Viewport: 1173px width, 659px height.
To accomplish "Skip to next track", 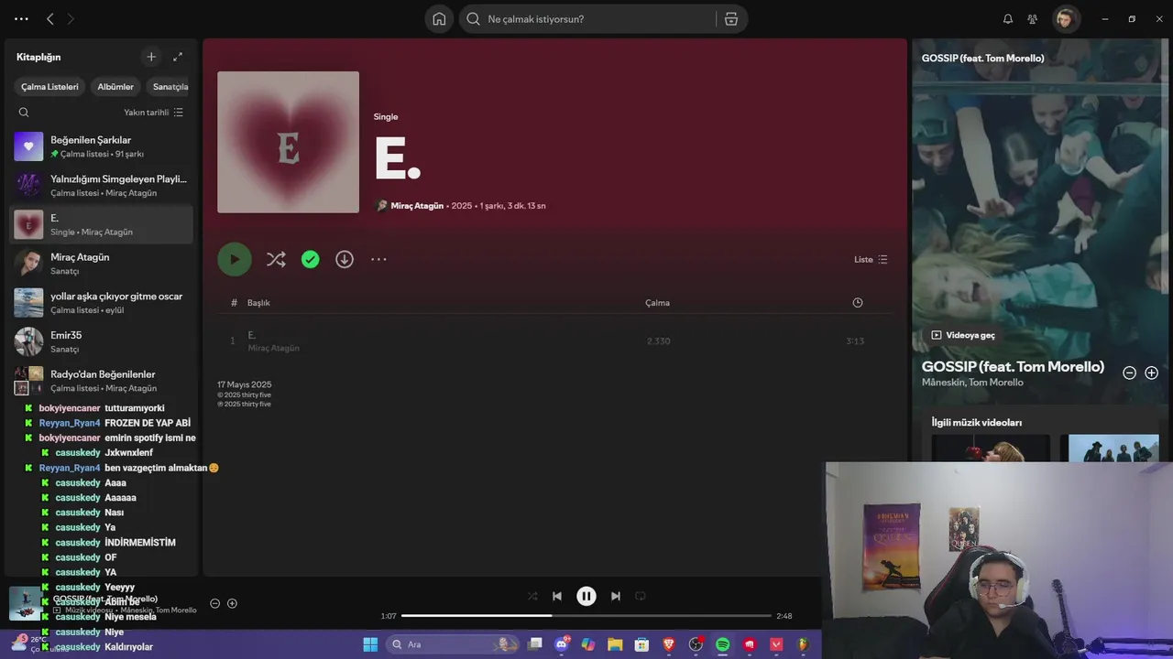I will click(616, 596).
